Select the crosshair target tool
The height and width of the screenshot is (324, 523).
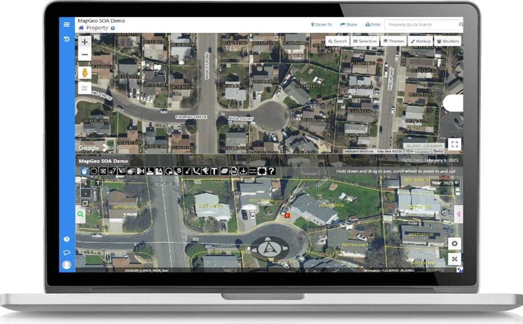[x=94, y=171]
